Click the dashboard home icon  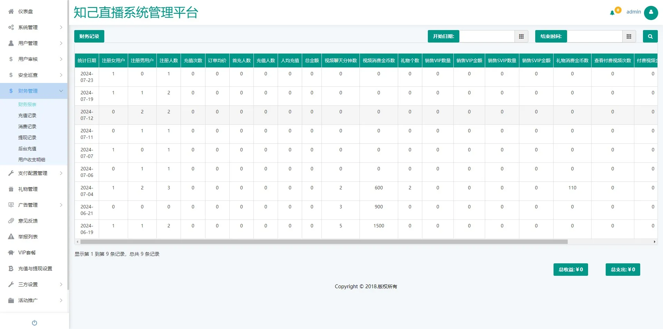tap(11, 11)
